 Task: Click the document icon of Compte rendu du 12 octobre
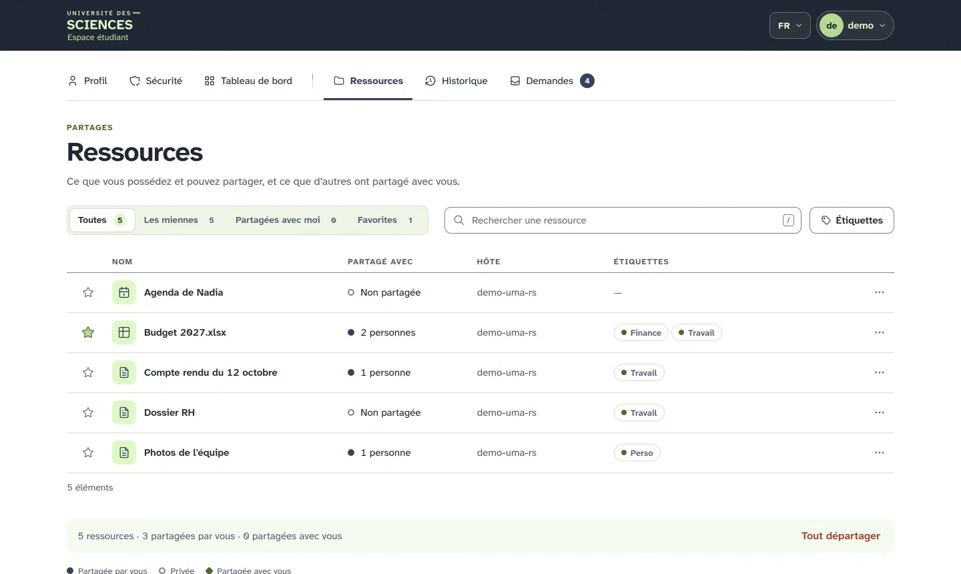coord(124,372)
